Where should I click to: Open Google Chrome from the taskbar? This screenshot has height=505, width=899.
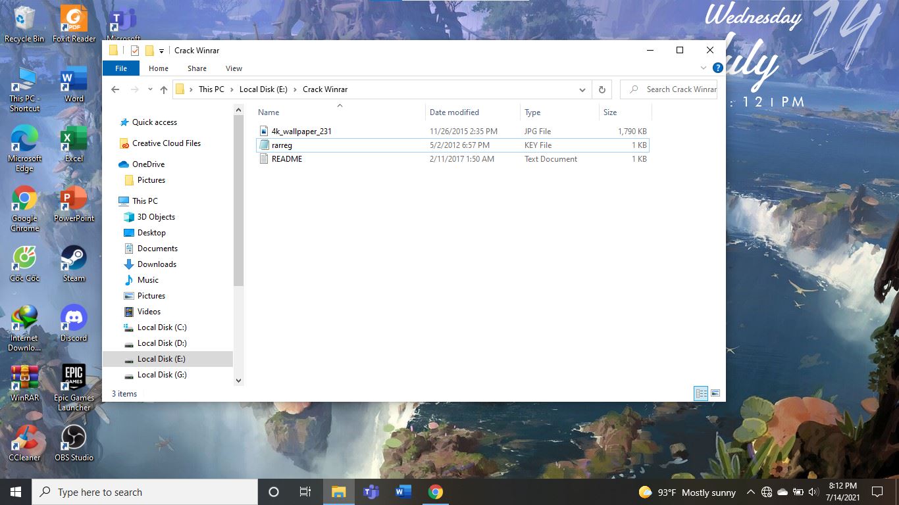[x=436, y=491]
